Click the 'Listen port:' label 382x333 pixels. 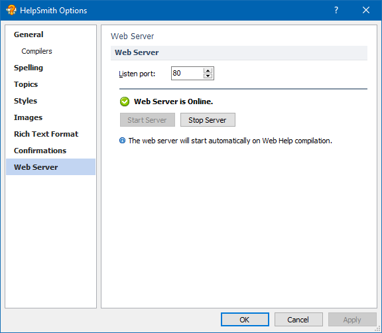coord(137,74)
